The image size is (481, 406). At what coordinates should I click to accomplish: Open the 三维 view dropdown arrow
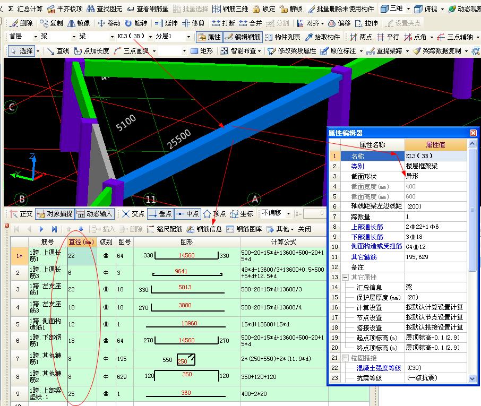[408, 9]
